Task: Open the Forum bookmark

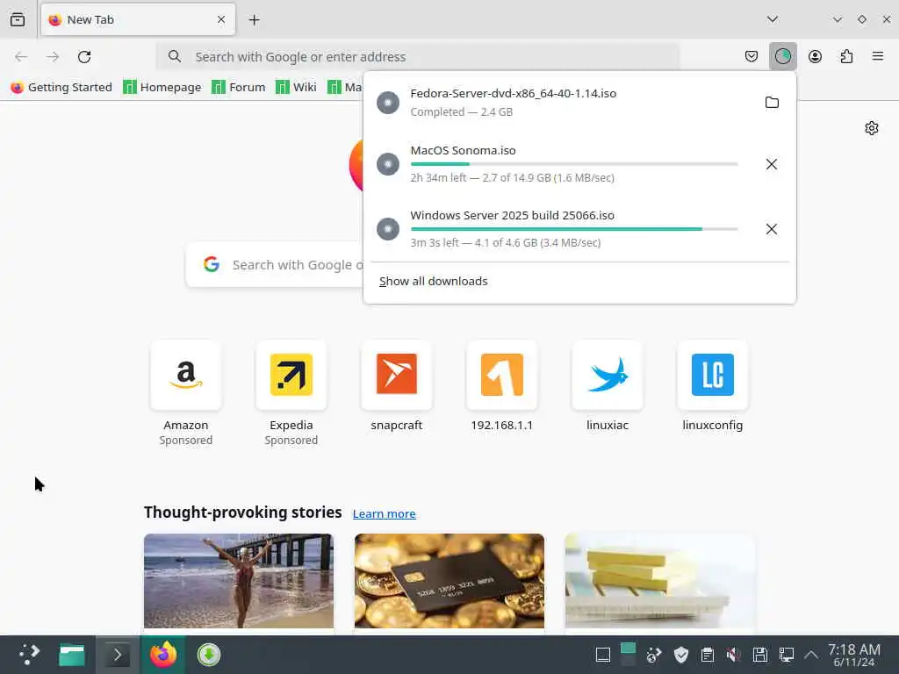Action: [239, 87]
